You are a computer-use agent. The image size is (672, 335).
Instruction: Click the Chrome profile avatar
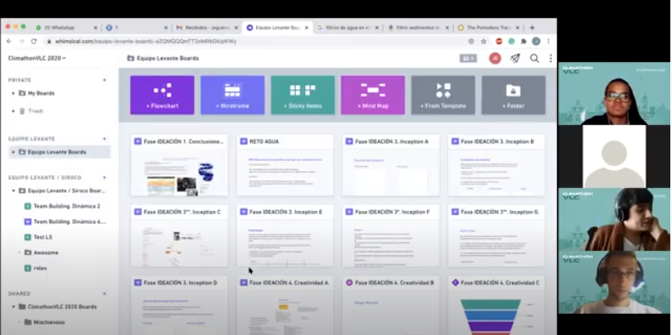tap(536, 41)
